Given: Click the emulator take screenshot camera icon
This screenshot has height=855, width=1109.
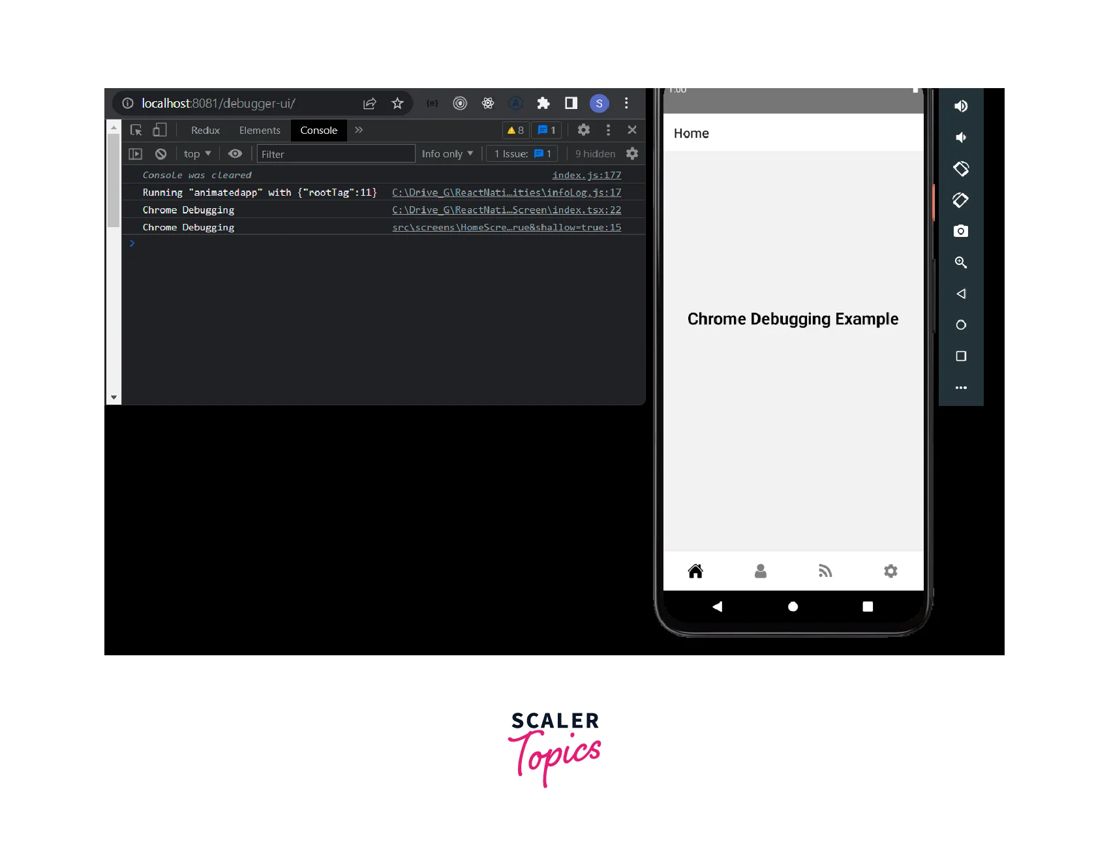Looking at the screenshot, I should 960,231.
